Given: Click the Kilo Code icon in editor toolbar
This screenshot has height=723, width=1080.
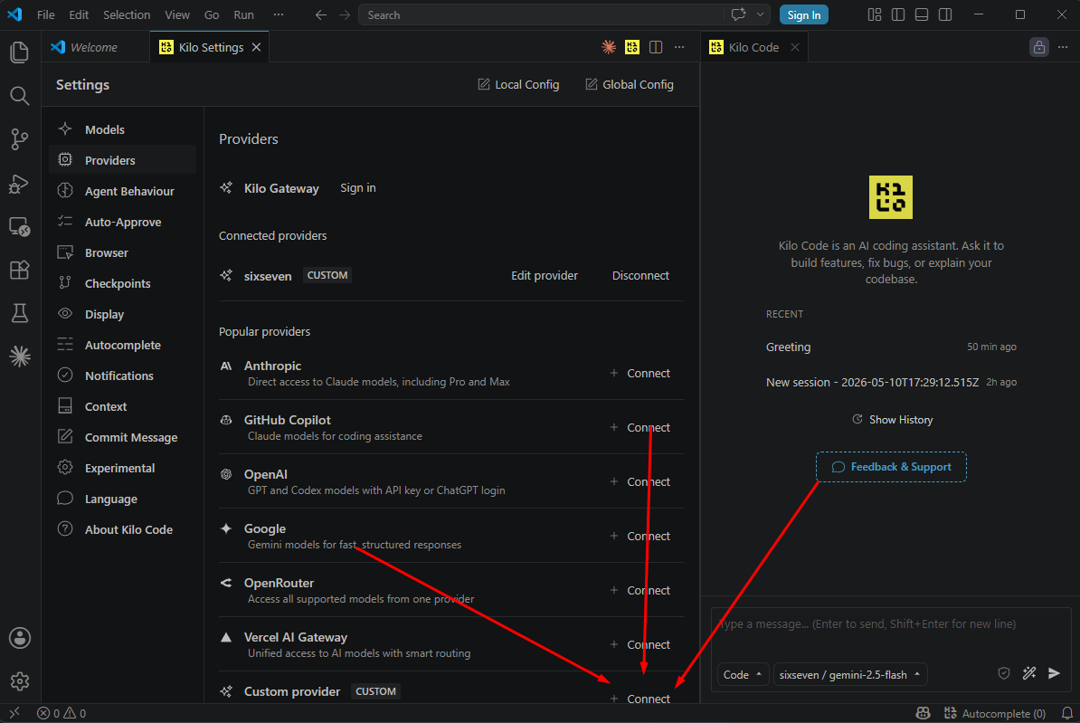Looking at the screenshot, I should 631,47.
